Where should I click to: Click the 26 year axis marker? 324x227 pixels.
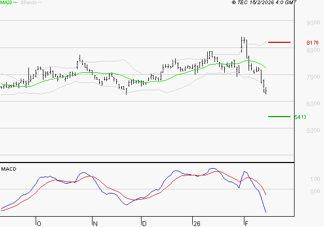[197, 223]
